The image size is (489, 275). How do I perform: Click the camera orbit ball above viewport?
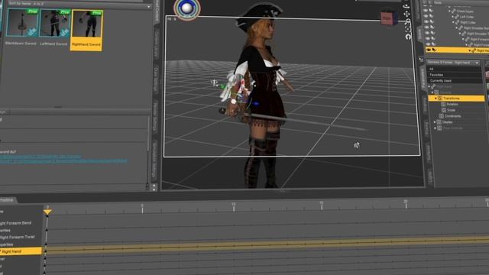tap(186, 8)
